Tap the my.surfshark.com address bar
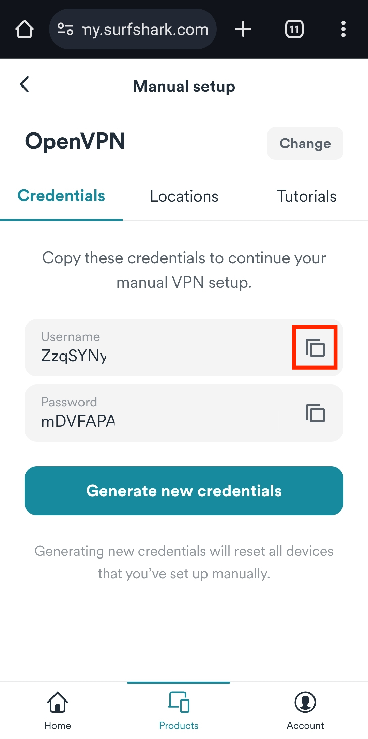 click(145, 29)
